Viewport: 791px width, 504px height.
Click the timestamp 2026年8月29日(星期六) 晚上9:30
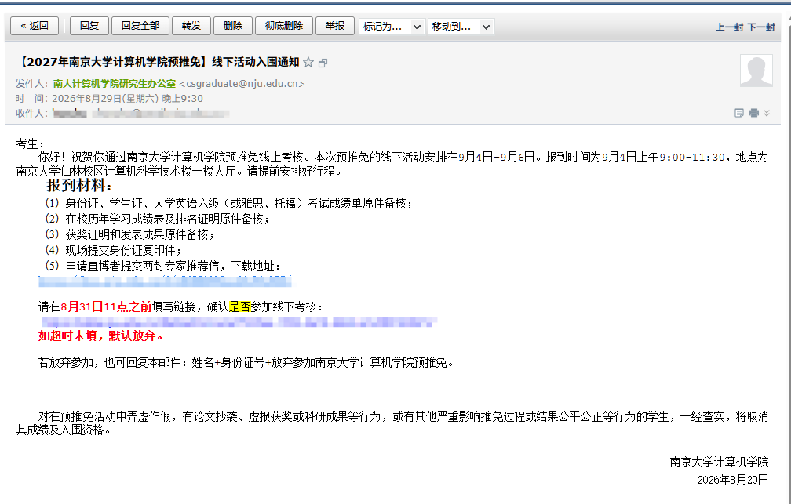pyautogui.click(x=127, y=98)
